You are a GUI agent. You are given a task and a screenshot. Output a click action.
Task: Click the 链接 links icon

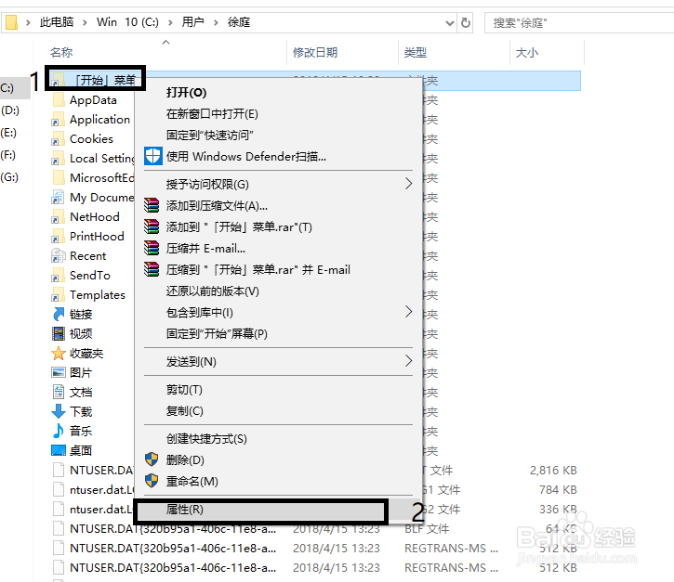(x=58, y=314)
